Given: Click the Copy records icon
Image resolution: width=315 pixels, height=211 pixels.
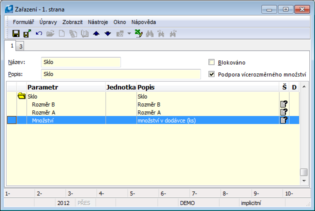Looking at the screenshot, I should [x=73, y=33].
